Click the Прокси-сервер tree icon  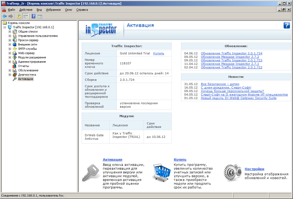(x=15, y=40)
